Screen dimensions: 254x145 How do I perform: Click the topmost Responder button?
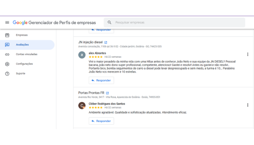(101, 30)
